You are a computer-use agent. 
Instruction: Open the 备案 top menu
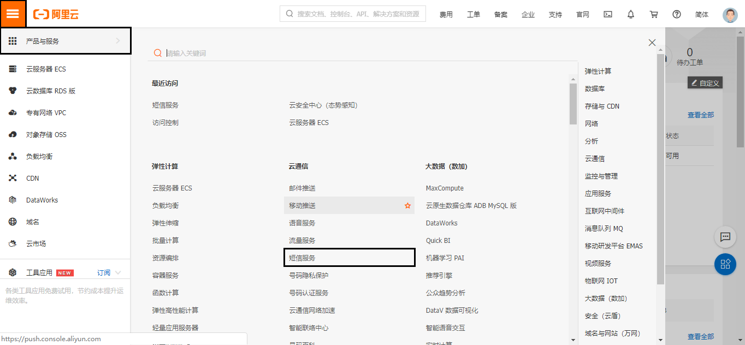pyautogui.click(x=501, y=15)
